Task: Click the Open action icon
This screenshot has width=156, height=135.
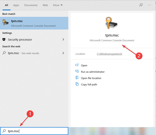Action: (x=77, y=65)
